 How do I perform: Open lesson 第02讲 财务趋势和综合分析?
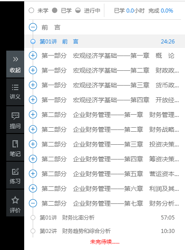[75, 231]
